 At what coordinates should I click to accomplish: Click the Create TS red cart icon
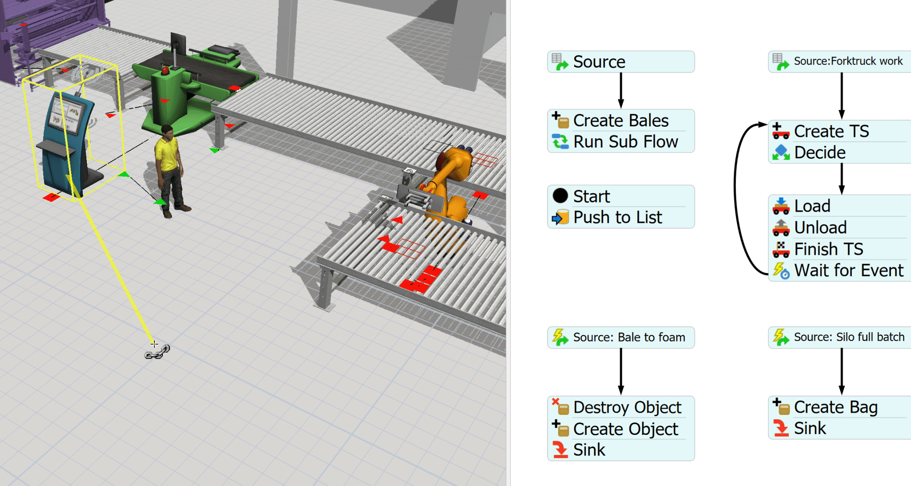(781, 131)
